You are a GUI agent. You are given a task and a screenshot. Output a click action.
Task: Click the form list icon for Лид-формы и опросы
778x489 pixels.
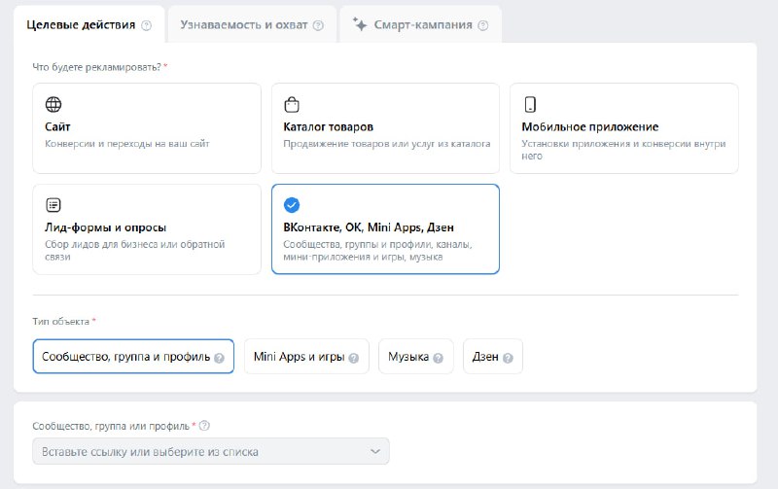(x=53, y=205)
